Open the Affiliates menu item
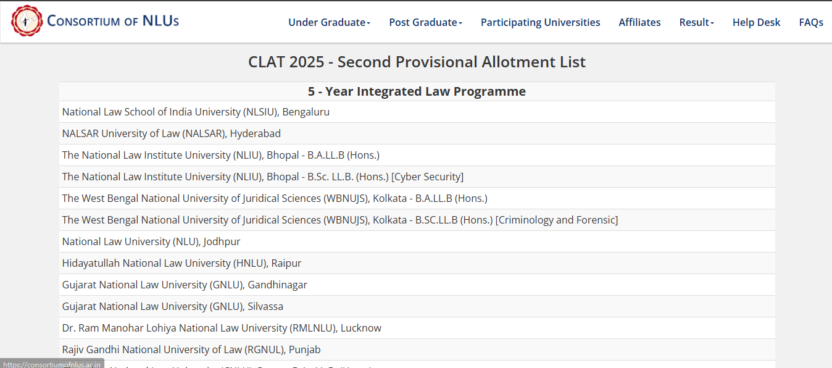Image resolution: width=832 pixels, height=368 pixels. tap(639, 22)
